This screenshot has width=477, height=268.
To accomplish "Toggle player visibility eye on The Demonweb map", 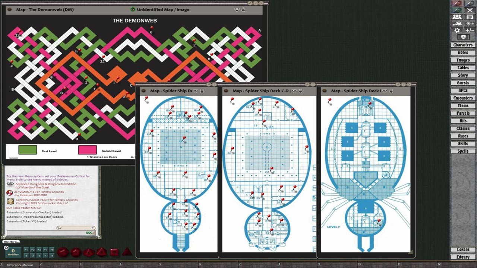I will 237,10.
